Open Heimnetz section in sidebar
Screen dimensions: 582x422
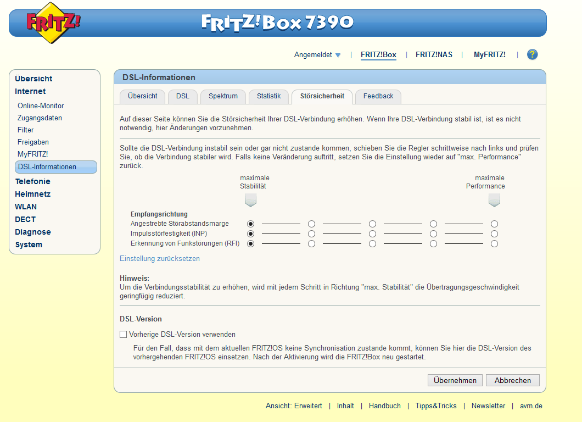32,195
